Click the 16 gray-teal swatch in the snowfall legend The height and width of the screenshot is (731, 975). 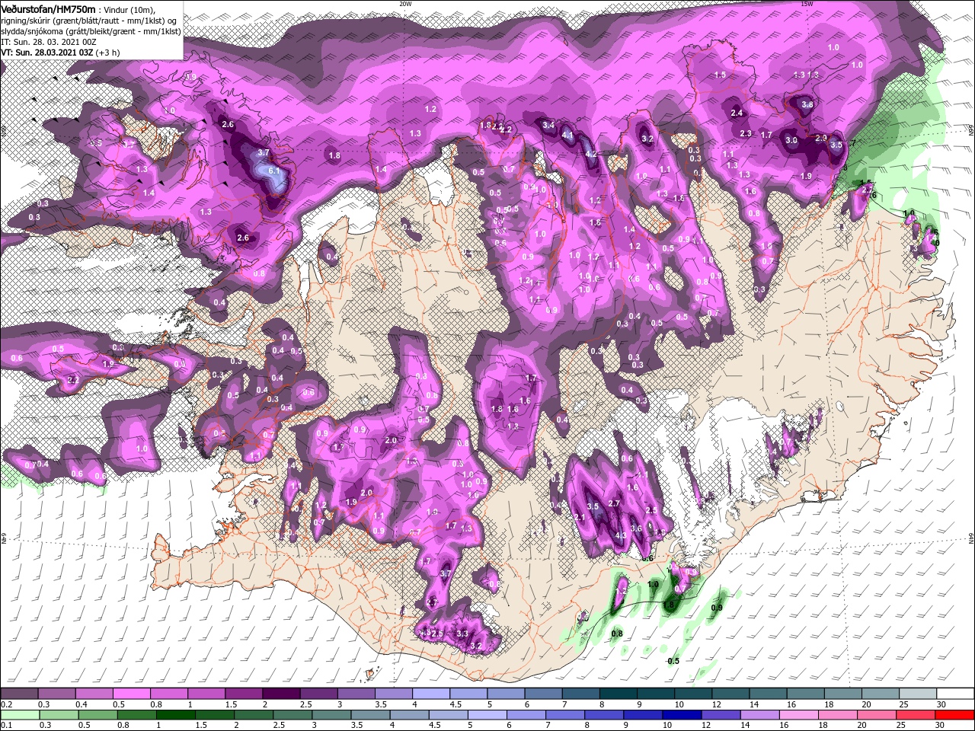804,694
